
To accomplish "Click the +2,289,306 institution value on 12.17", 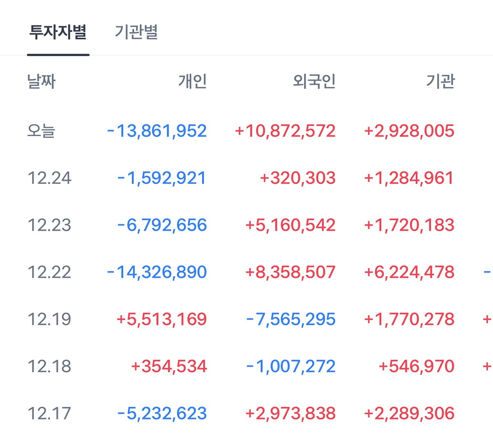I will (x=409, y=413).
